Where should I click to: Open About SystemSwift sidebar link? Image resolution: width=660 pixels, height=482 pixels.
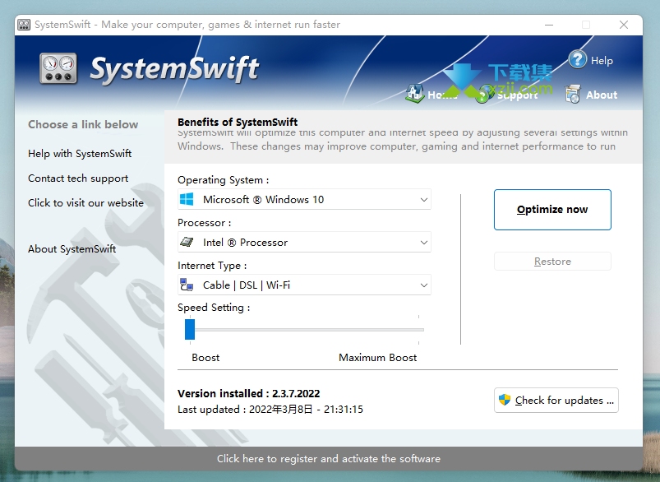tap(72, 249)
